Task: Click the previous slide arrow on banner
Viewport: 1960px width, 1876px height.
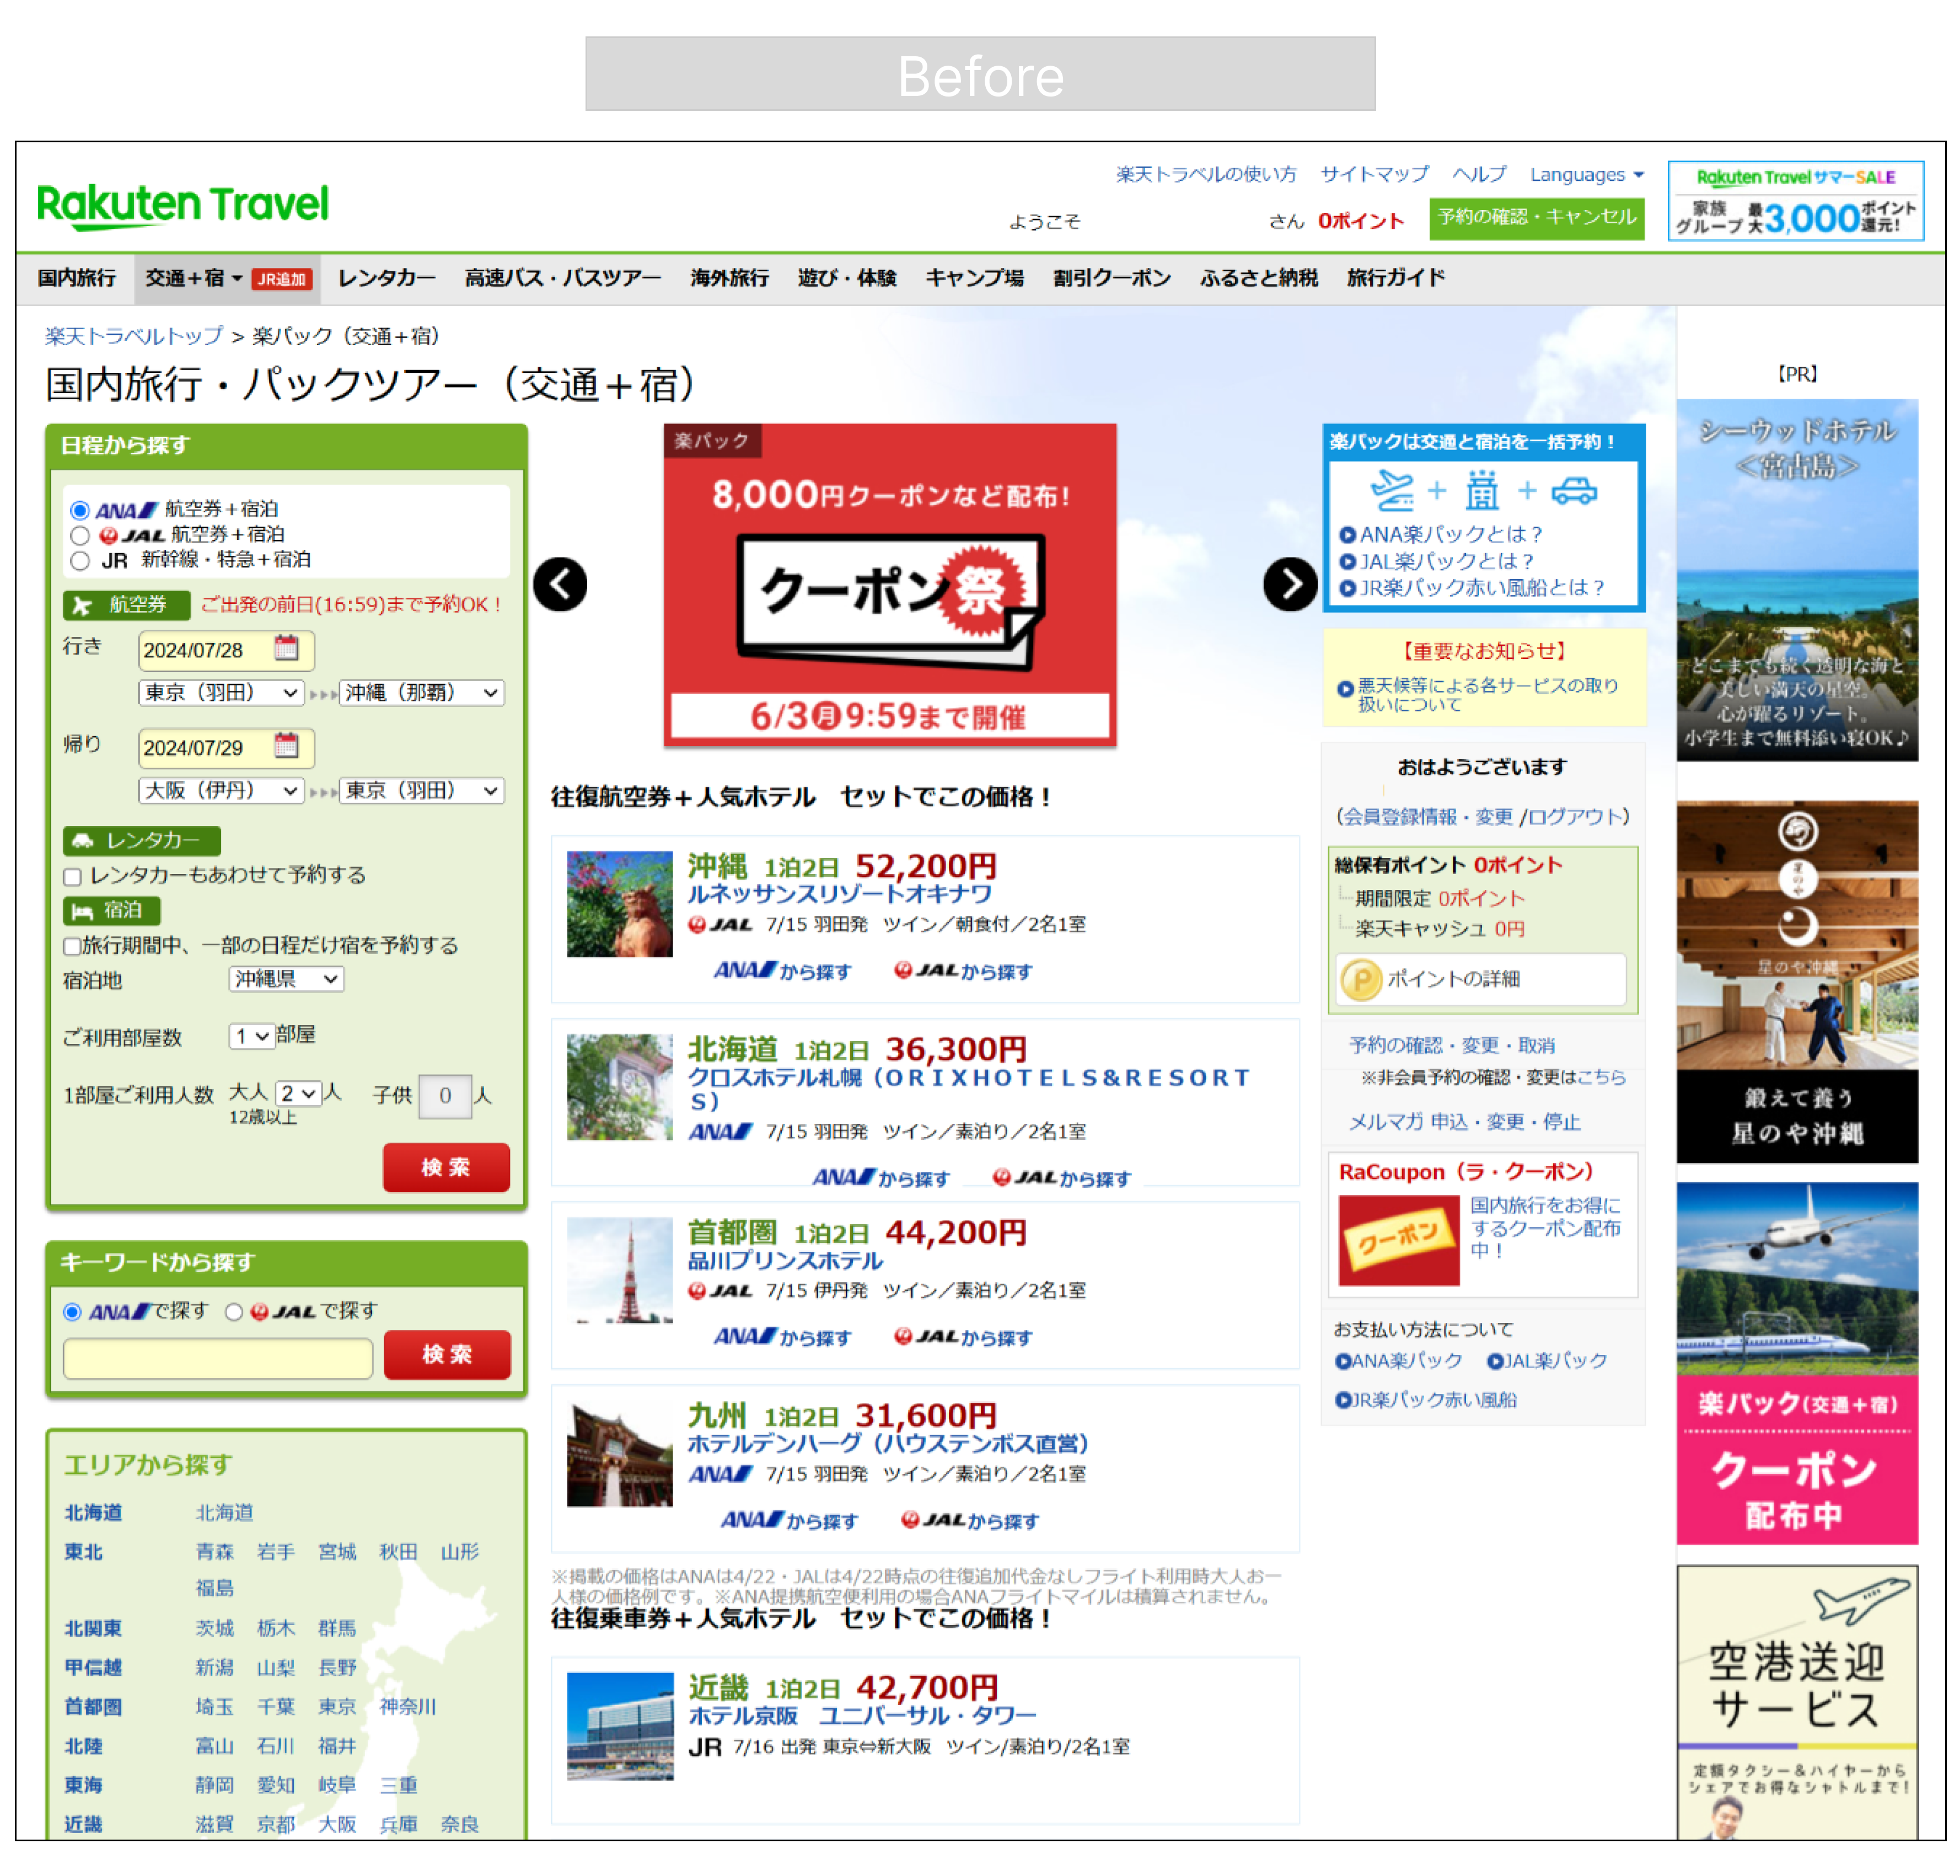Action: tap(560, 585)
